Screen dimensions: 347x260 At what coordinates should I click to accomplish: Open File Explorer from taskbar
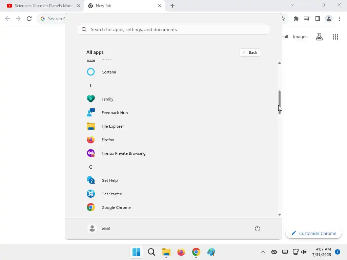pos(166,252)
